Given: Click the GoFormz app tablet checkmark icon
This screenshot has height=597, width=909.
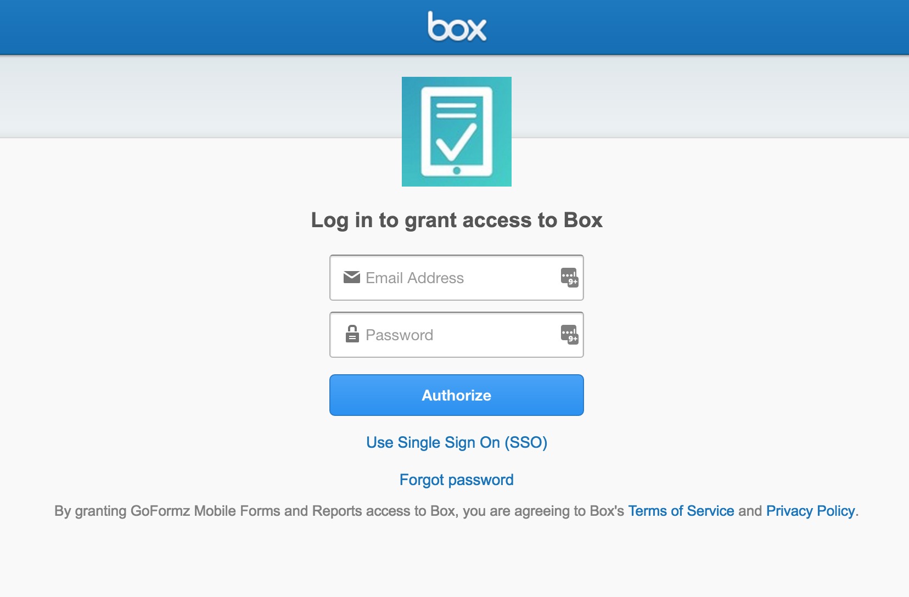Looking at the screenshot, I should [x=457, y=132].
